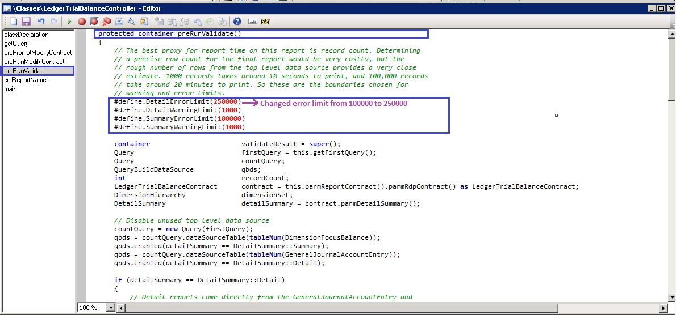Screen dimensions: 676x315
Task: Click the Check Out version control icon
Action: point(185,22)
